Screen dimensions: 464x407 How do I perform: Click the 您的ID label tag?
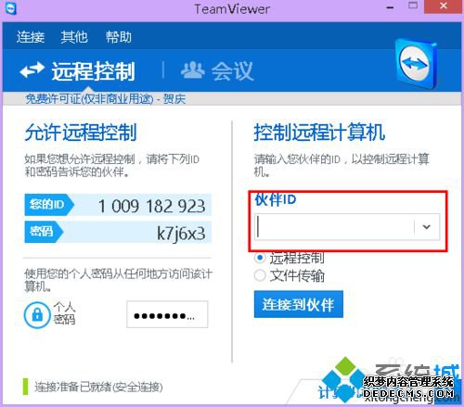tap(49, 204)
